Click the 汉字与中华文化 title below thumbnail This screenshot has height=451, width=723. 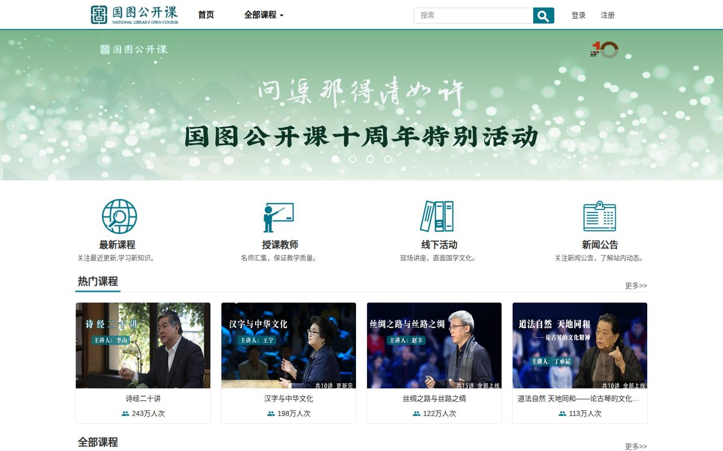pos(289,399)
